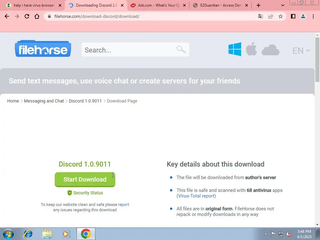View site info via the padlock icon
The width and height of the screenshot is (320, 240).
pos(49,16)
